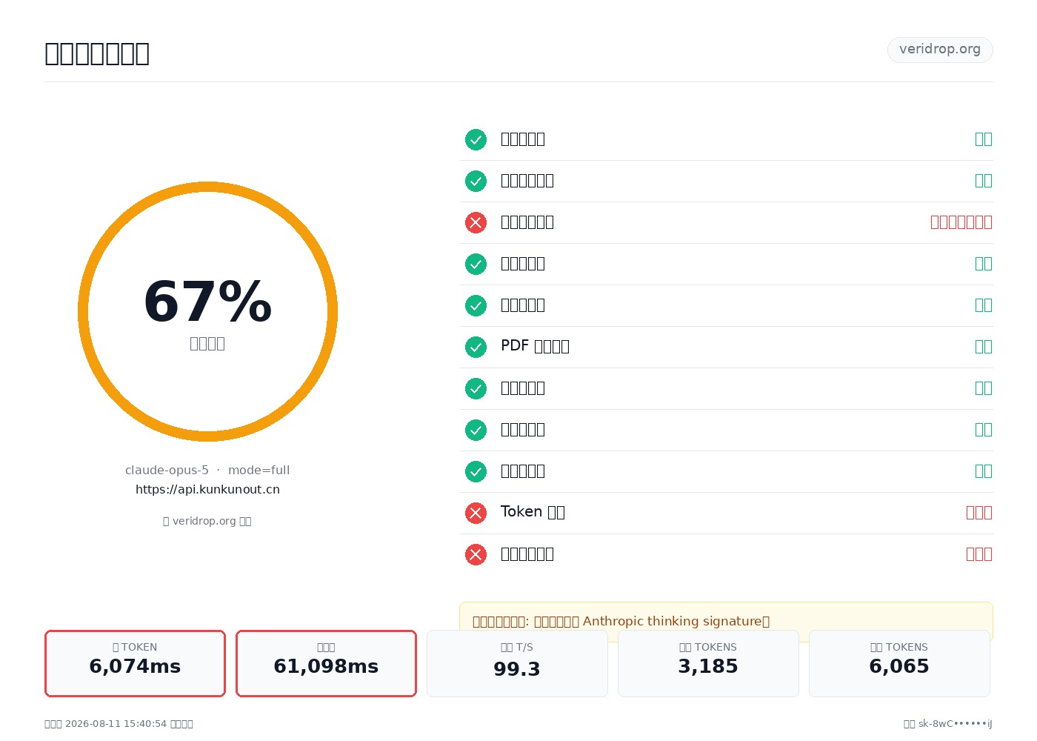
Task: Click the green check icon in the topmost check row
Action: (x=476, y=139)
